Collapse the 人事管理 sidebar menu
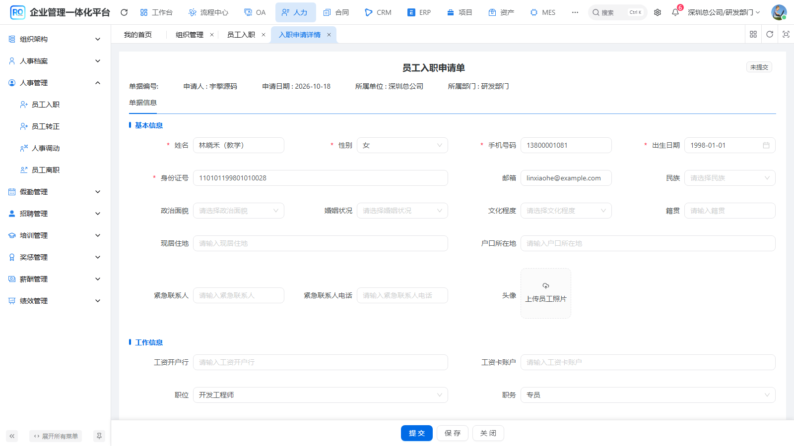 pyautogui.click(x=55, y=83)
